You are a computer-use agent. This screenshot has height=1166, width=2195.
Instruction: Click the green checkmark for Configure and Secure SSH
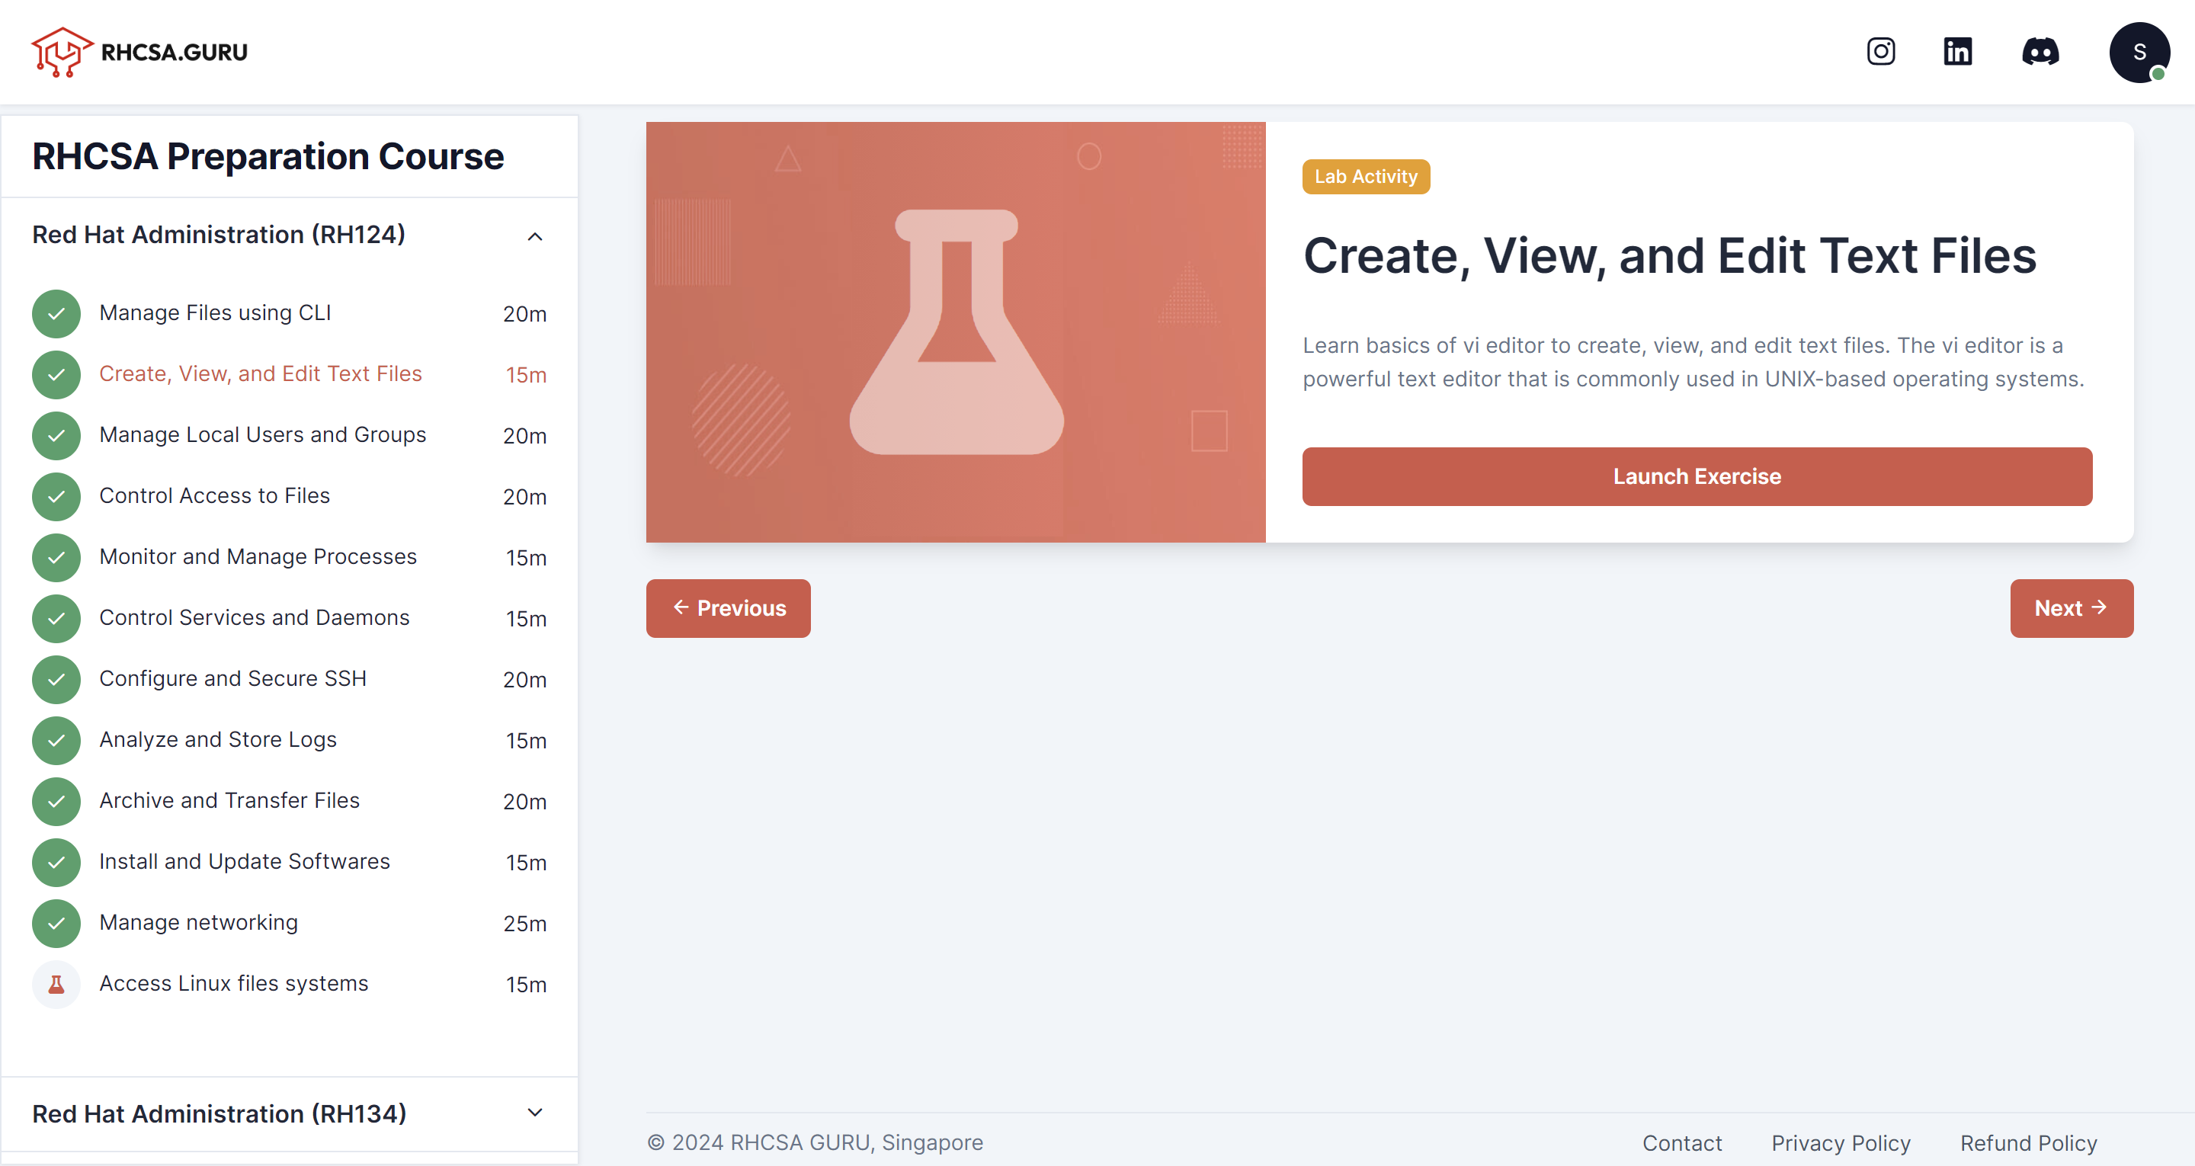[56, 679]
